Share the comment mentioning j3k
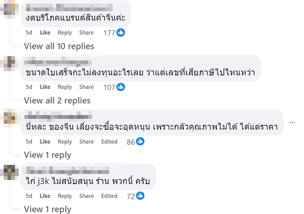The height and width of the screenshot is (214, 304). (x=86, y=196)
